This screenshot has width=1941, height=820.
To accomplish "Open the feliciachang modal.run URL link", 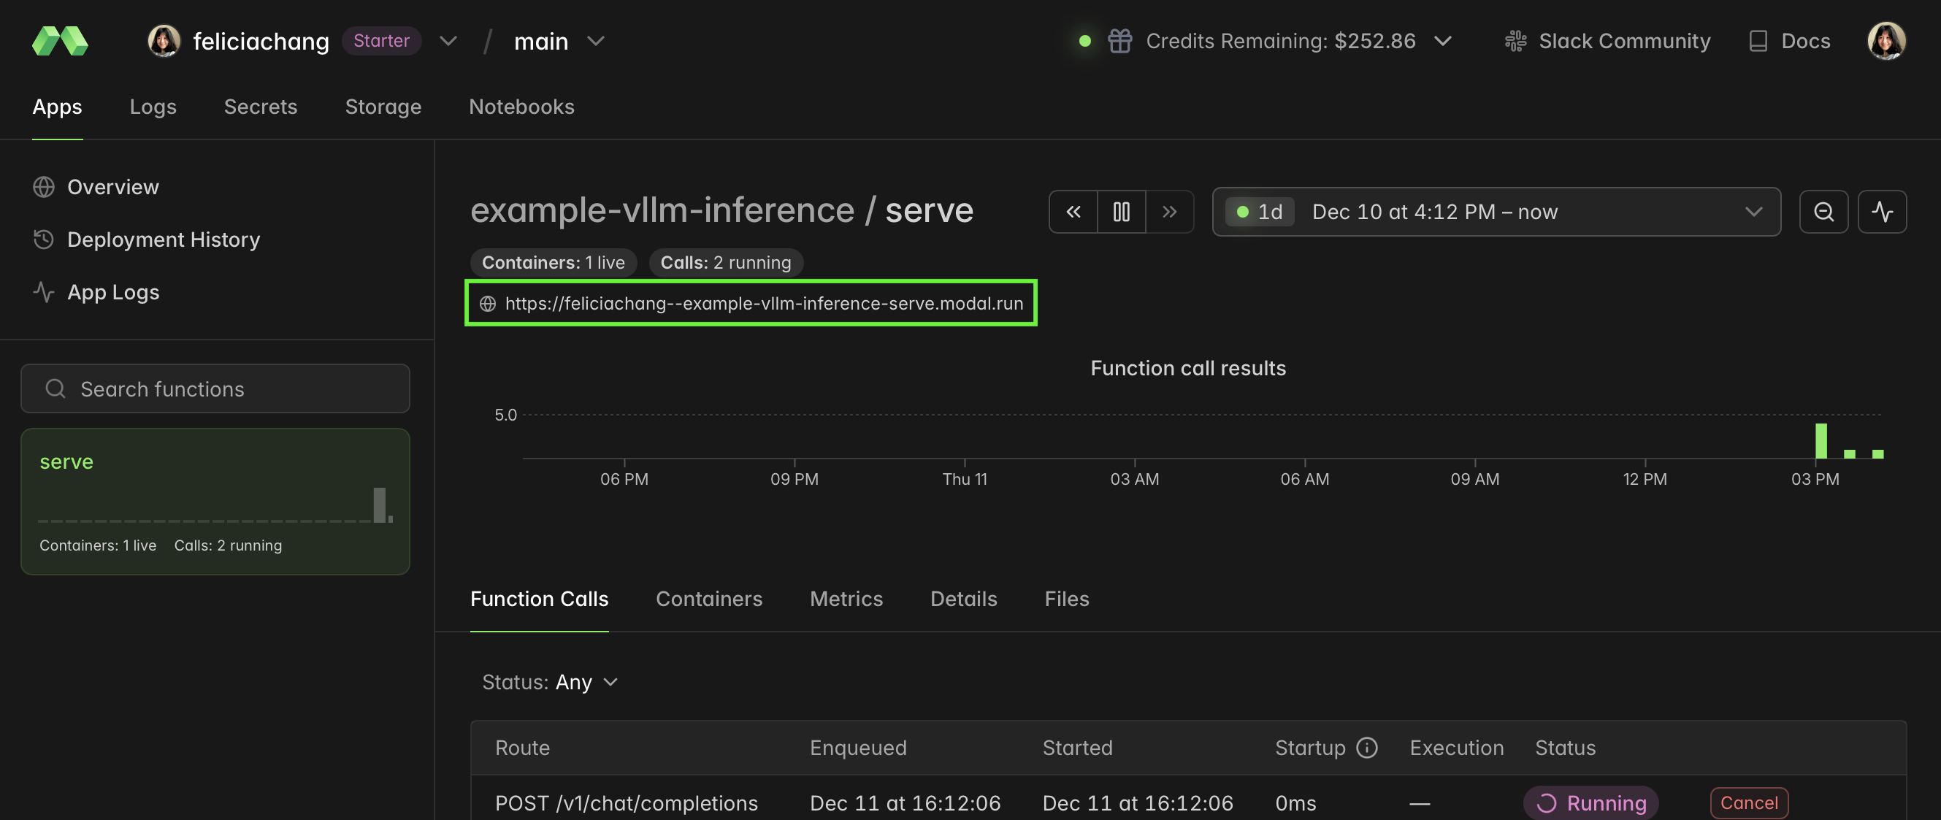I will [763, 303].
